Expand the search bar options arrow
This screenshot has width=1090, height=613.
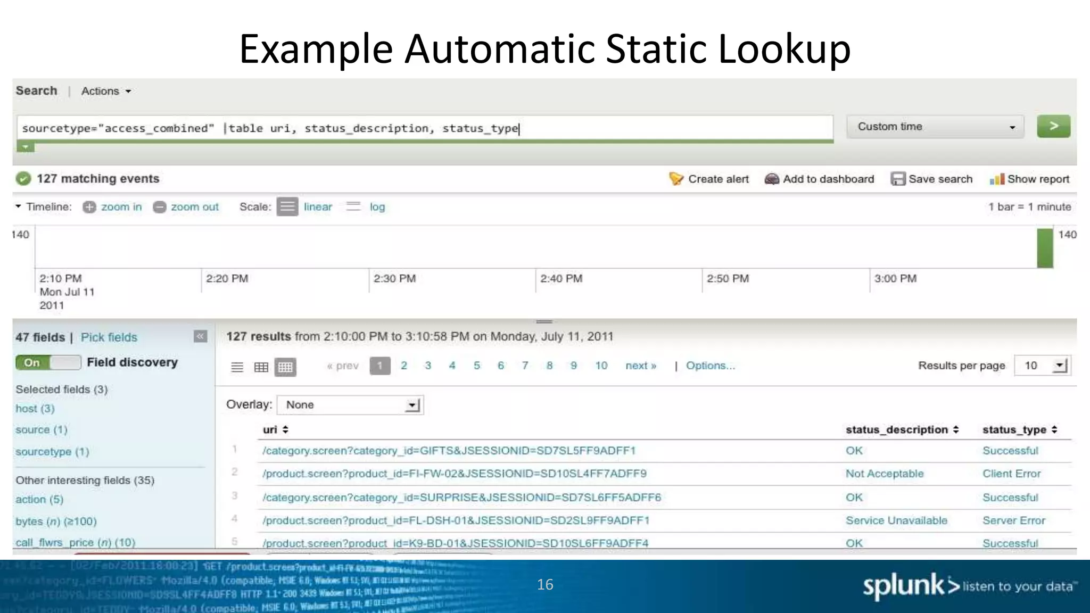pyautogui.click(x=26, y=147)
